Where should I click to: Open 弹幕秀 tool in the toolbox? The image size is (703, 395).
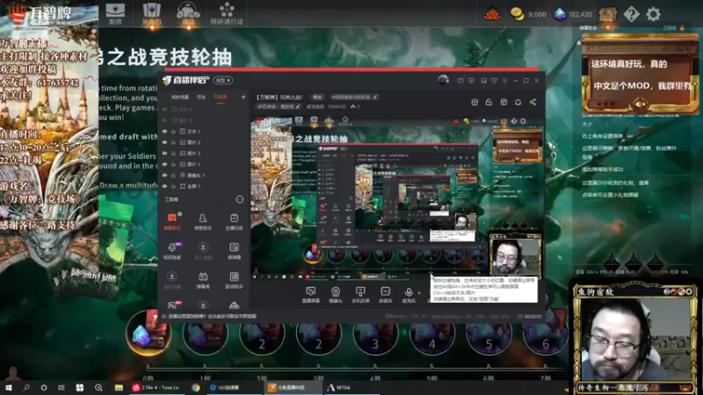point(203,280)
